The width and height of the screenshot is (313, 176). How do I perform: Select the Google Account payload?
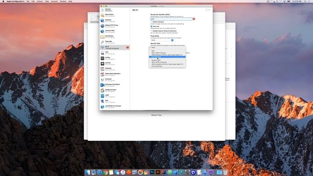click(114, 90)
